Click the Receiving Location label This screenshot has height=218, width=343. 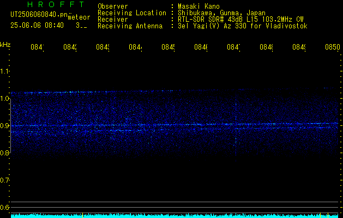click(x=132, y=13)
